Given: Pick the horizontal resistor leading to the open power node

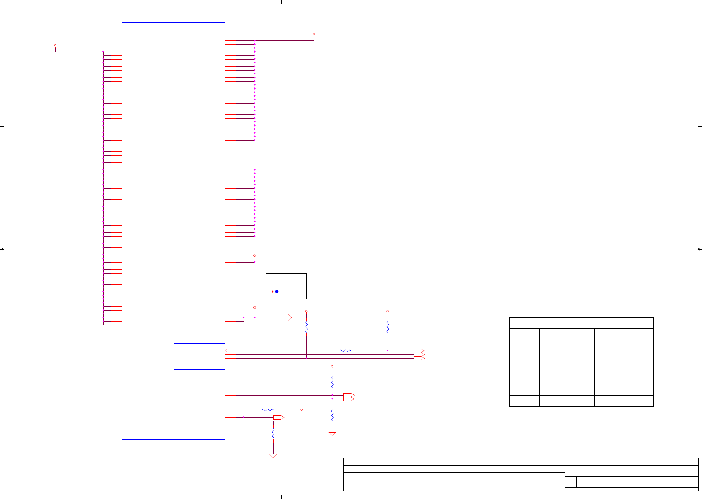Looking at the screenshot, I should click(268, 409).
